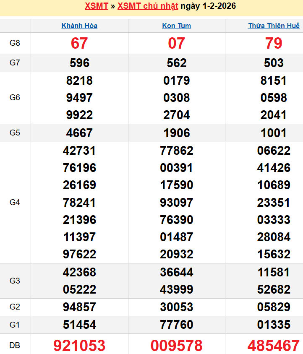Click Kon Tum special prize number 009578
The height and width of the screenshot is (354, 303).
[176, 346]
